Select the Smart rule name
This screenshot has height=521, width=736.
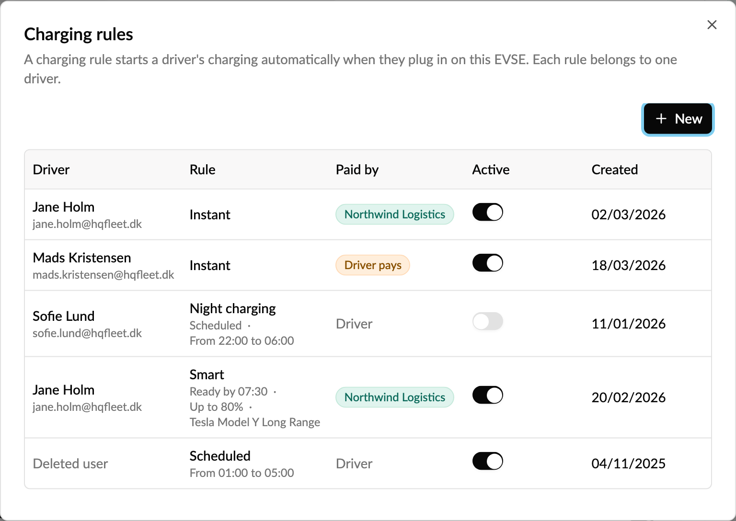(x=207, y=374)
